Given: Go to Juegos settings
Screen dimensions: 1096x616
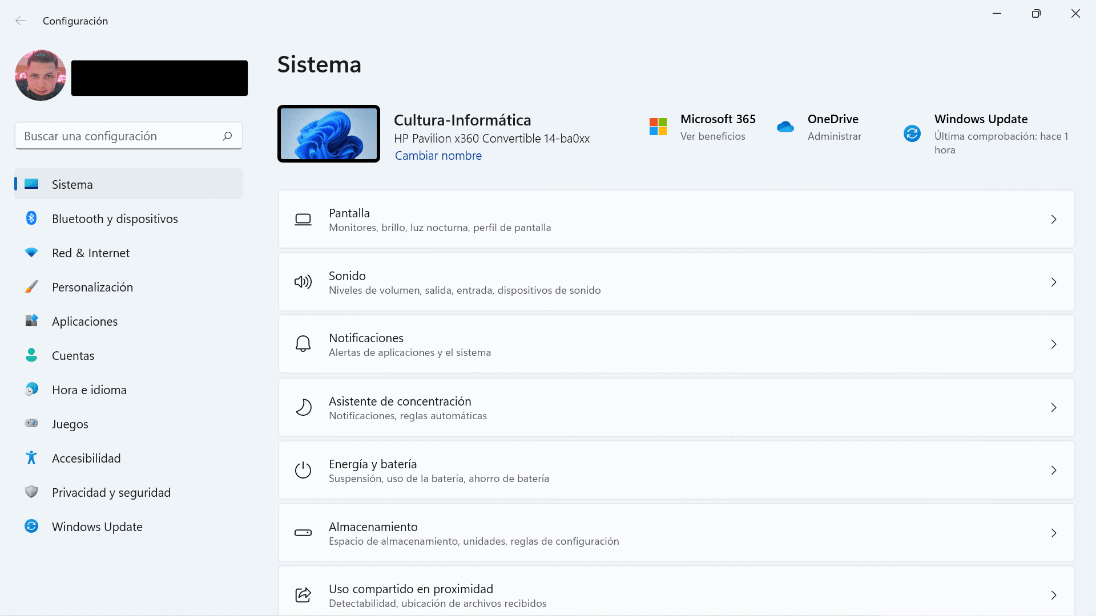Looking at the screenshot, I should (128, 424).
